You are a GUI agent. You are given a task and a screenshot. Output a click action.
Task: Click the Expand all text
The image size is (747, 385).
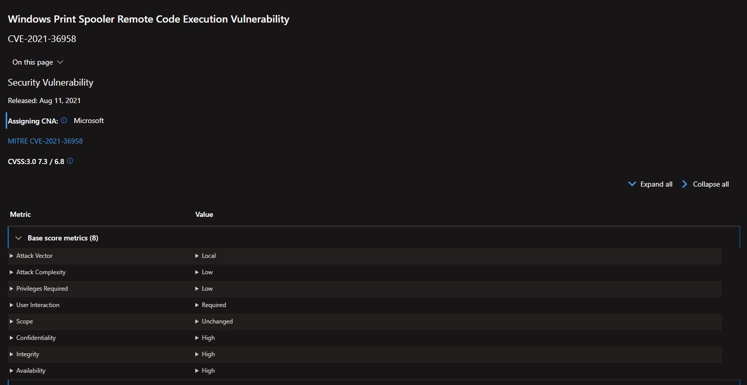point(656,184)
